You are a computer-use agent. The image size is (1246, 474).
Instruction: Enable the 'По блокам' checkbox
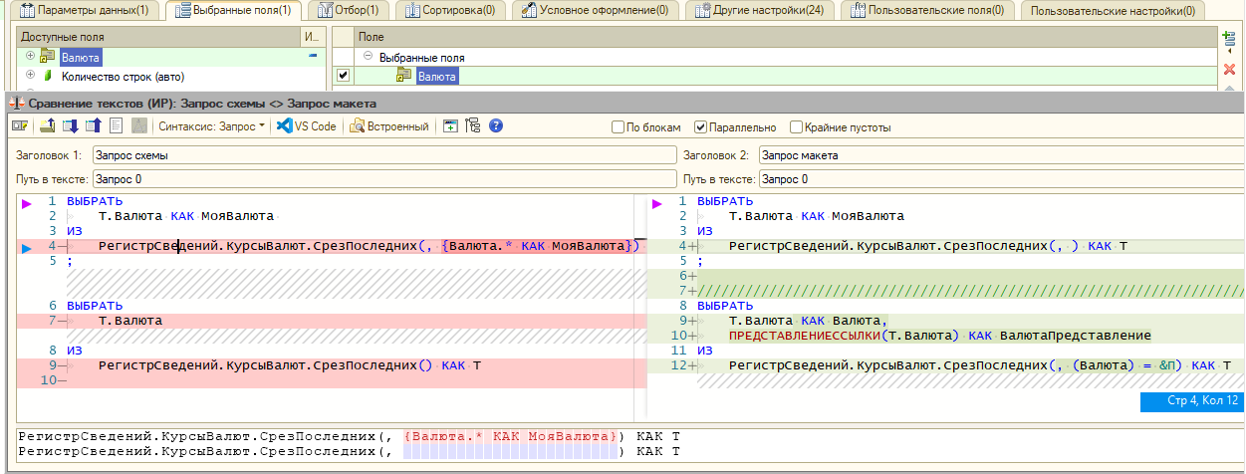[x=619, y=127]
